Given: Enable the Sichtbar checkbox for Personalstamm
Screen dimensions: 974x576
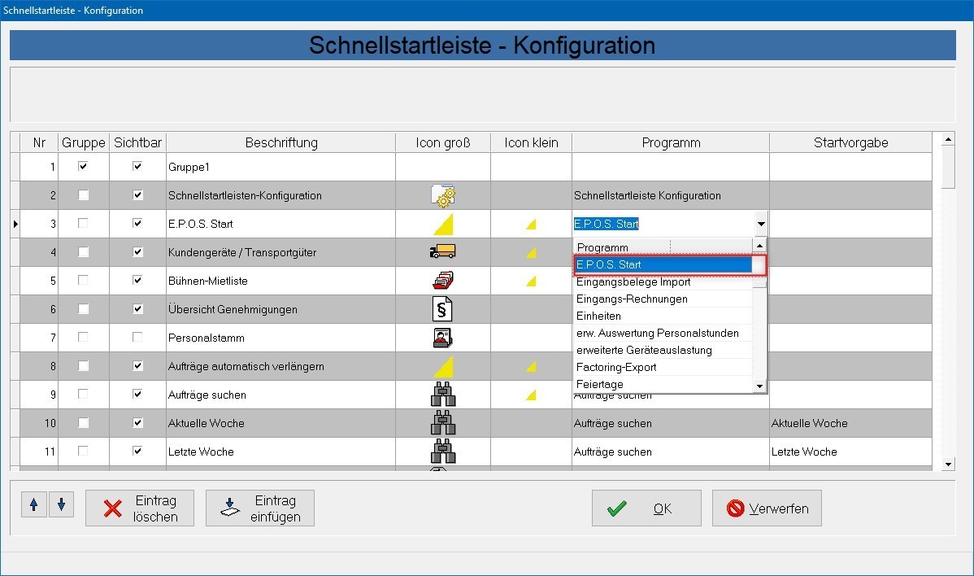Looking at the screenshot, I should click(x=137, y=338).
